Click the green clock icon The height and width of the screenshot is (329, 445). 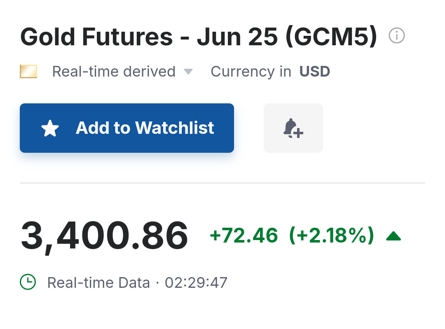28,282
